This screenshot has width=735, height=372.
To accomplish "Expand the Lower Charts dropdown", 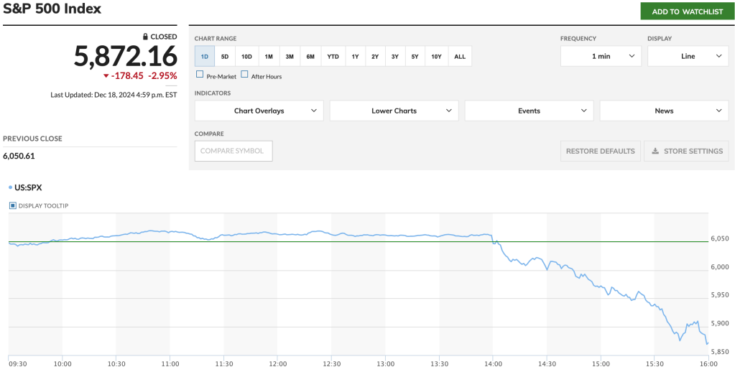I will click(394, 111).
